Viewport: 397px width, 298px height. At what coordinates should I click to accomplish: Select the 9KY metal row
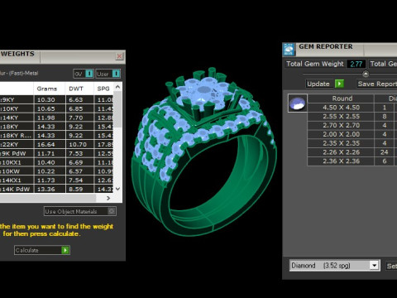pyautogui.click(x=57, y=100)
